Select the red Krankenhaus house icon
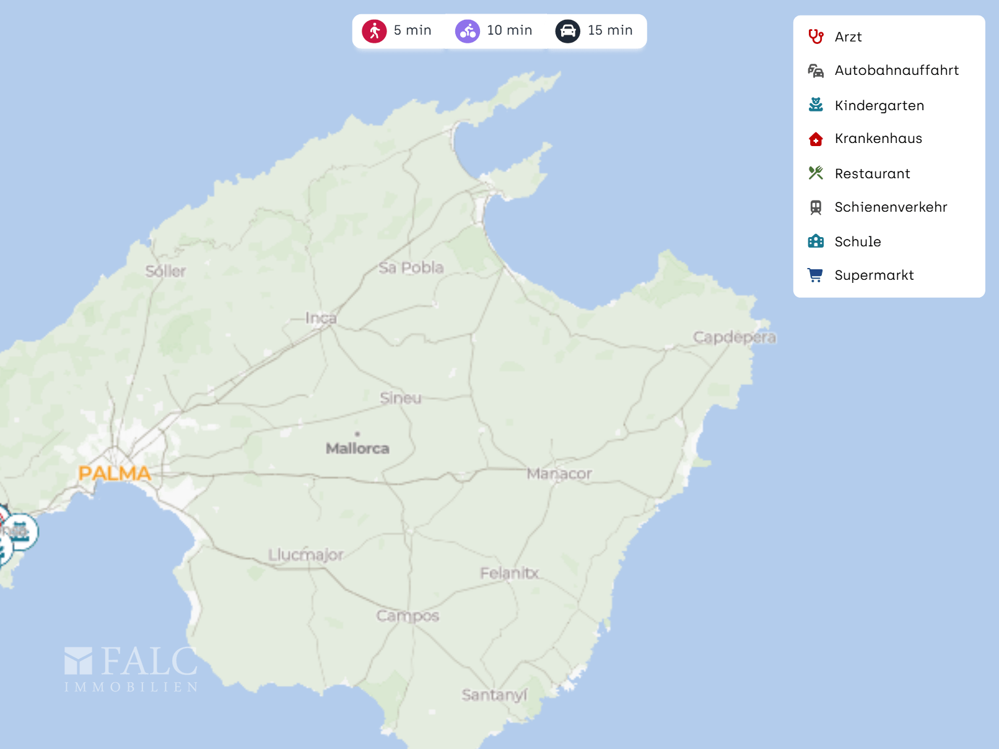Screen dimensions: 999x749 (x=816, y=139)
